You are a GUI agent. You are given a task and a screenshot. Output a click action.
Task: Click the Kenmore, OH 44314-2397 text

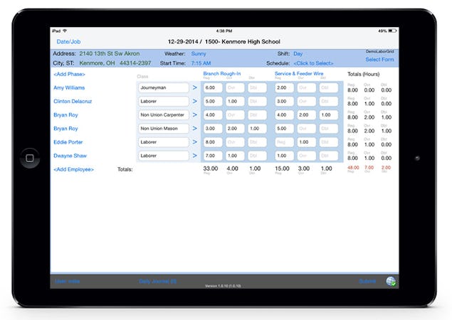pos(115,63)
